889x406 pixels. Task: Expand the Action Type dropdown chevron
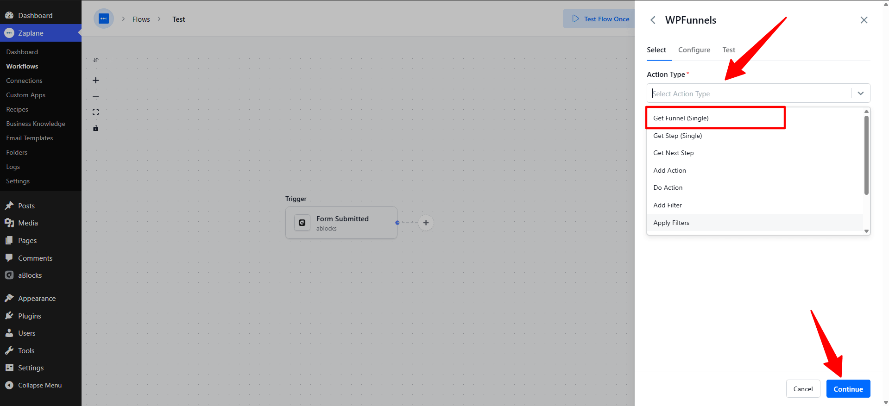click(x=860, y=93)
